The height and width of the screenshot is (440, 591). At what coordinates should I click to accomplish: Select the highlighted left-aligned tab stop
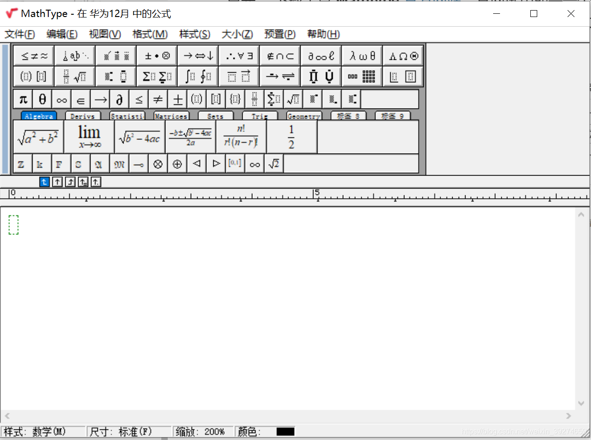44,182
